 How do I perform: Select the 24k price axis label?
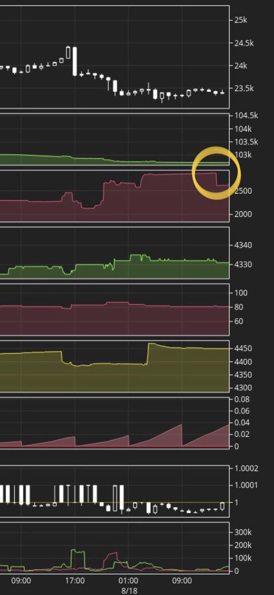(x=241, y=65)
